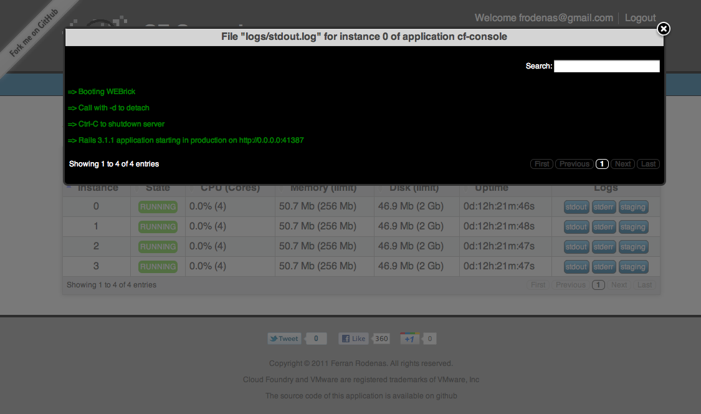Screen dimensions: 701x414
Task: Go to Next page in instances table
Action: (619, 285)
